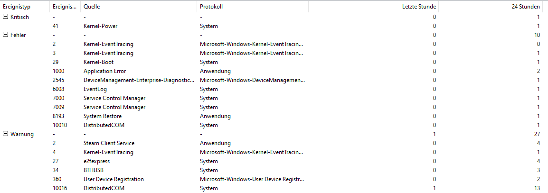The height and width of the screenshot is (193, 548).
Task: Sort by Quelle column header
Action: tap(139, 7)
